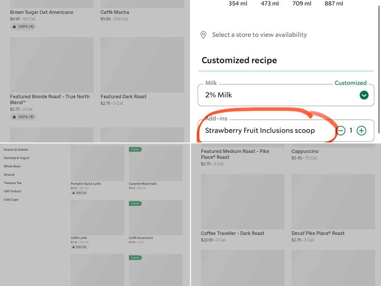The image size is (381, 286).
Task: Click the Customized link above the Milk selector
Action: (x=350, y=82)
